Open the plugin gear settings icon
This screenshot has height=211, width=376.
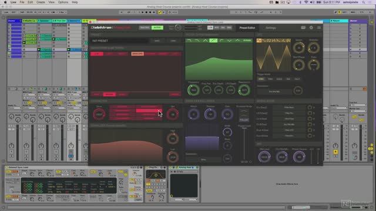coord(311,28)
